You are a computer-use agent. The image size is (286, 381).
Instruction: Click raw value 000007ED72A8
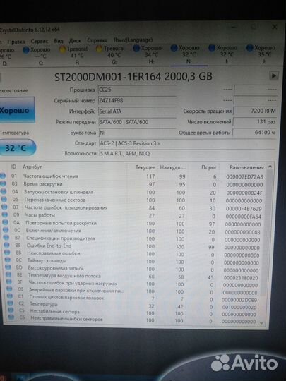coord(244,176)
